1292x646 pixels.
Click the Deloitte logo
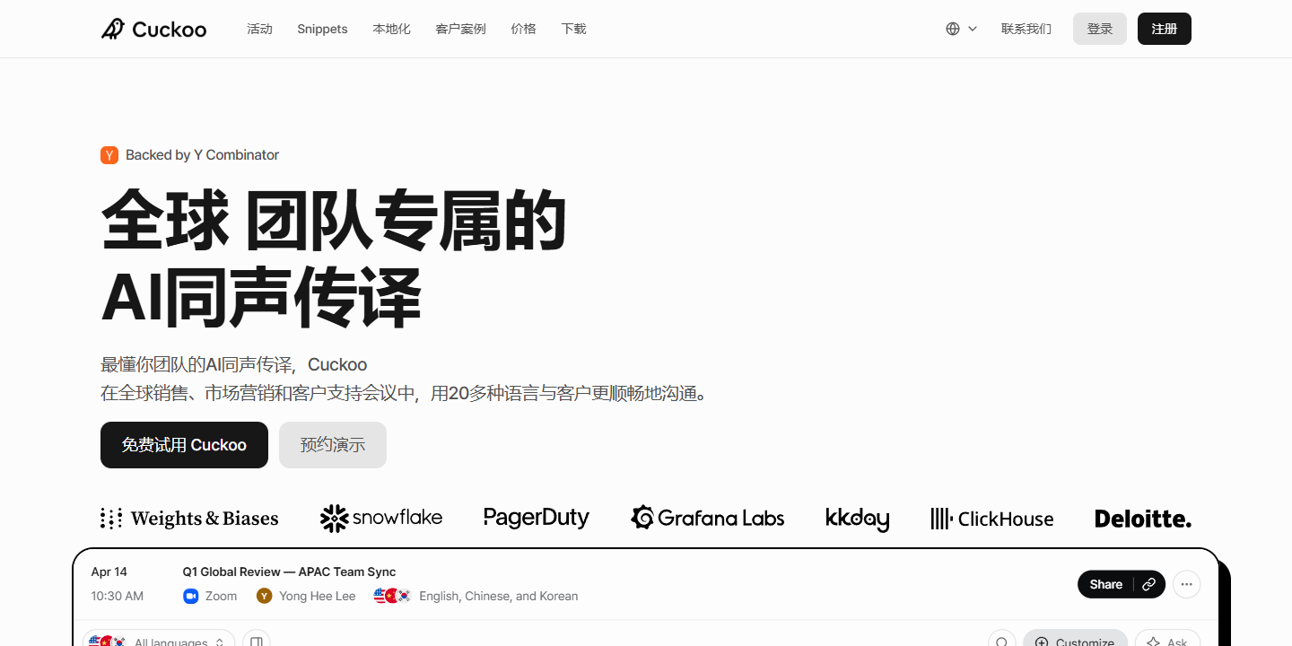pos(1143,519)
